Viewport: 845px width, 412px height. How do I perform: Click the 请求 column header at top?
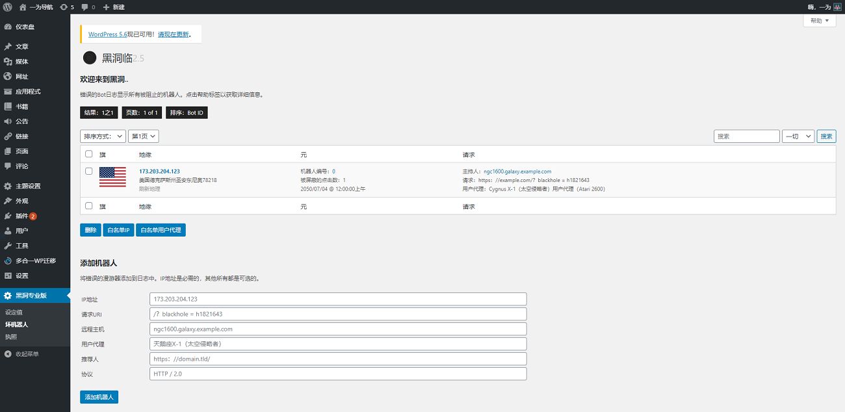point(469,155)
